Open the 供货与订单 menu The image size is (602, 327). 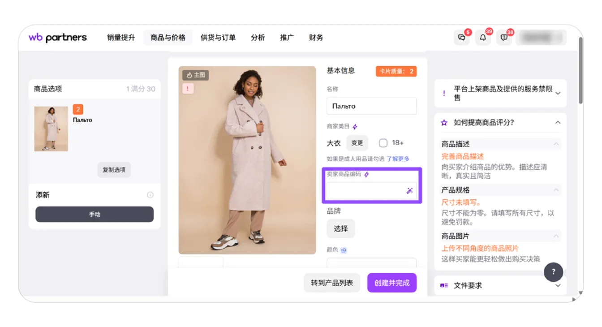[x=218, y=38]
